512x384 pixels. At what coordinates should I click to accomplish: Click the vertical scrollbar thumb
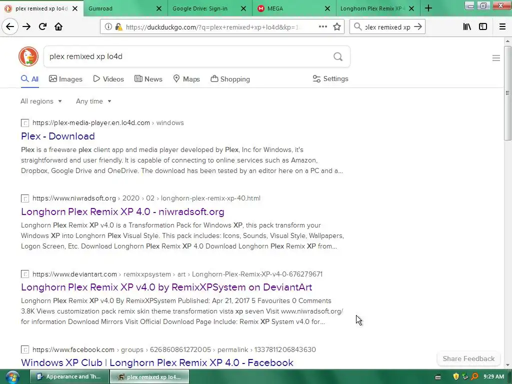507,93
